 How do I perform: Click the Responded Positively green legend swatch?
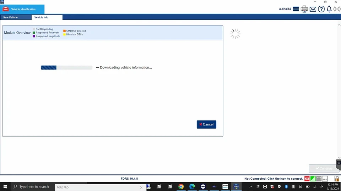34,33
